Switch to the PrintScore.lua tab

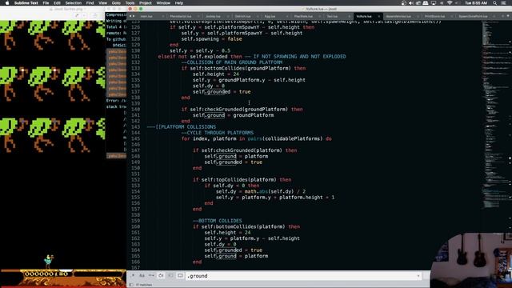click(434, 16)
